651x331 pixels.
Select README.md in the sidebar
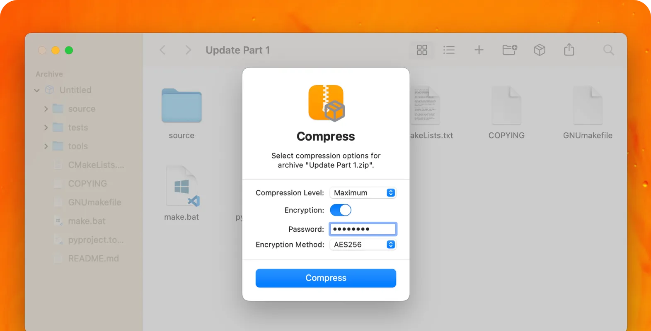pyautogui.click(x=93, y=259)
